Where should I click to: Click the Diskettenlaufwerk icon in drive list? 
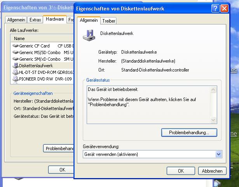[x=16, y=66]
